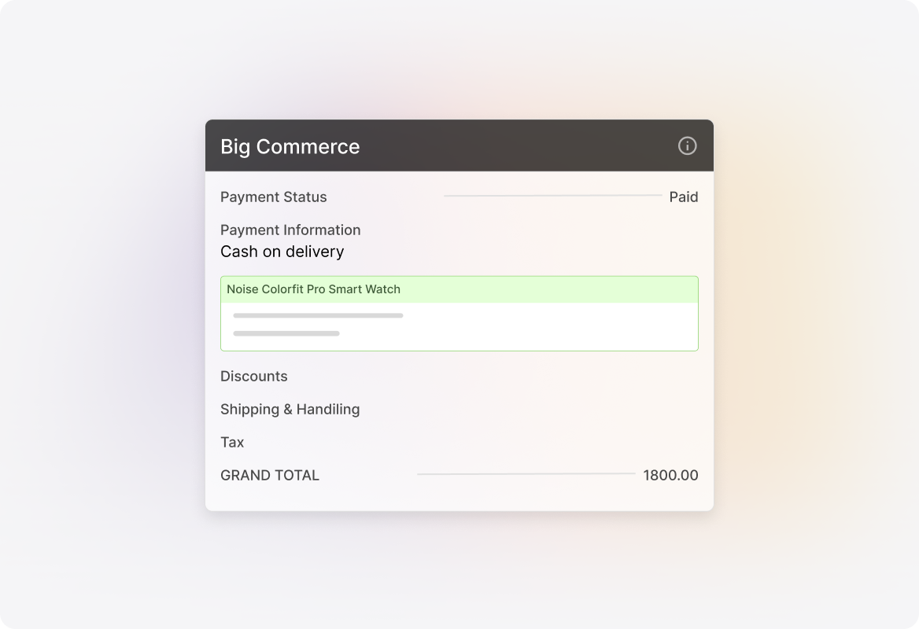Open the Big Commerce header bar
The image size is (919, 629).
point(459,146)
